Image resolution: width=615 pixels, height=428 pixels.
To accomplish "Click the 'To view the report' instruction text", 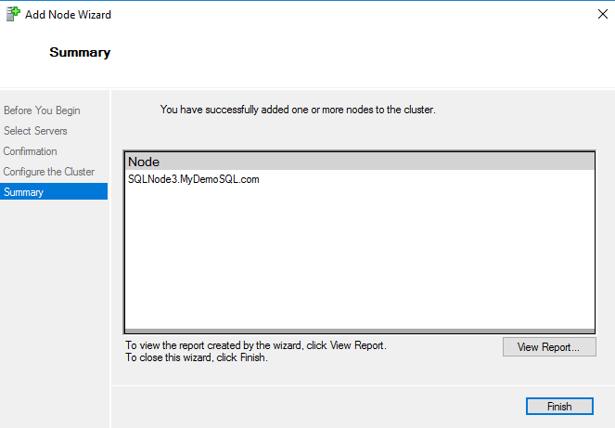I will click(256, 345).
